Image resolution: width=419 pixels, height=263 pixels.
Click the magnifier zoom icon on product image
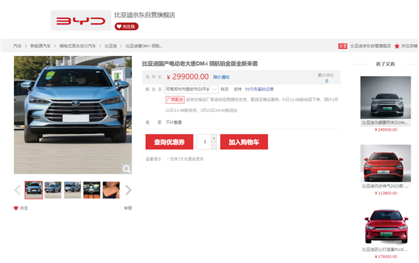pos(126,169)
